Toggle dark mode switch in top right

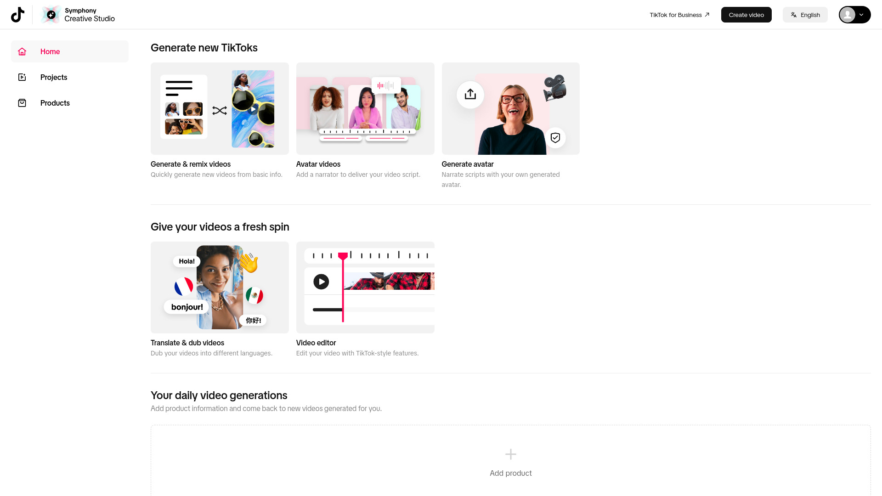click(854, 15)
